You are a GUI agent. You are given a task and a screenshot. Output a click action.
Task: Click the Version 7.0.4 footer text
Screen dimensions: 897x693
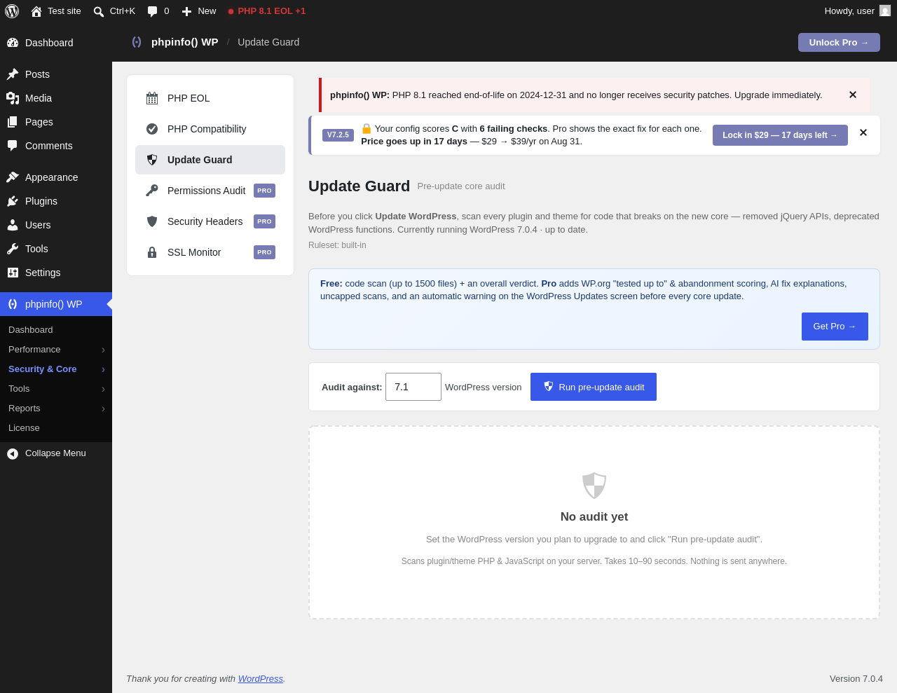[856, 679]
